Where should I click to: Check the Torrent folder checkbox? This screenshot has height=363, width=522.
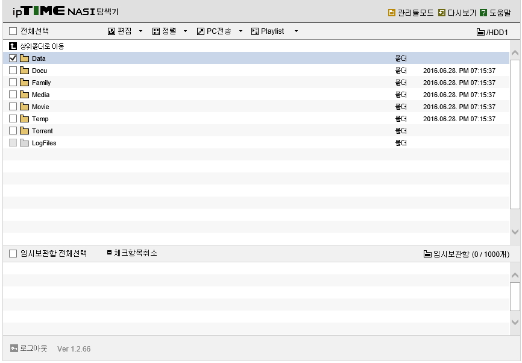(x=13, y=130)
